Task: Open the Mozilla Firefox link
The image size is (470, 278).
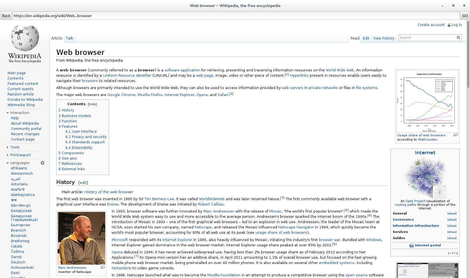Action: pos(150,95)
